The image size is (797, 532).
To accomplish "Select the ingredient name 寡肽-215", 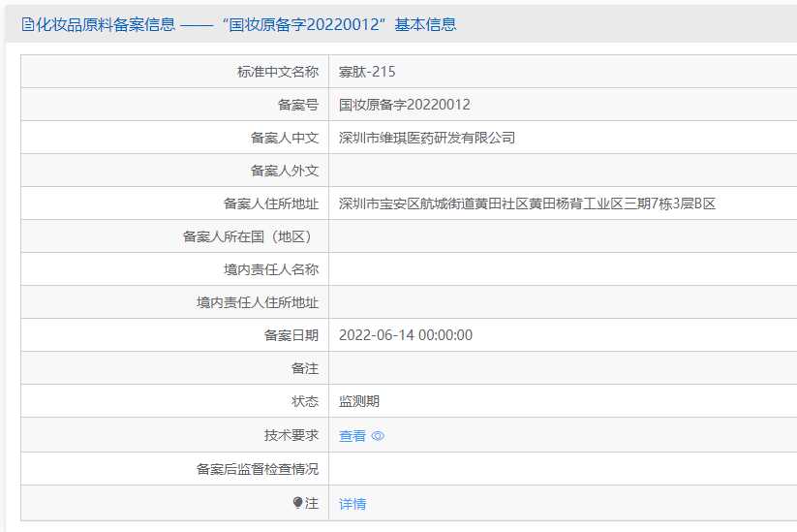I will coord(367,72).
